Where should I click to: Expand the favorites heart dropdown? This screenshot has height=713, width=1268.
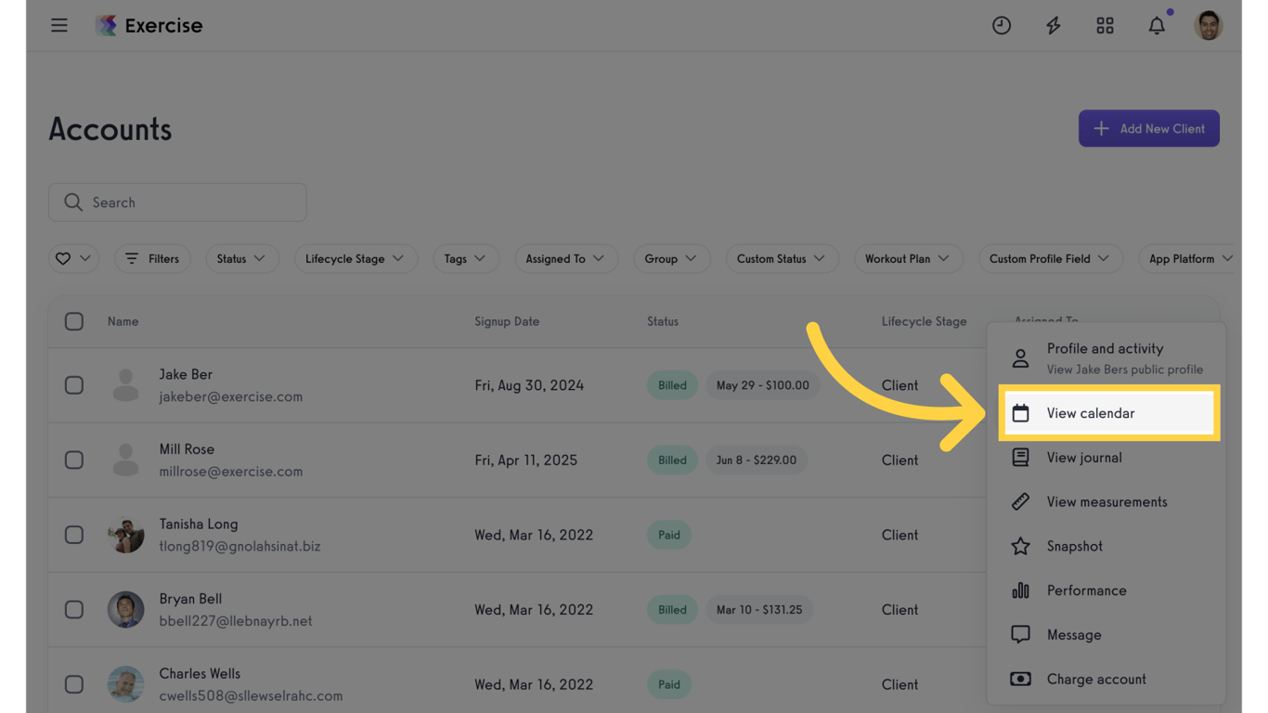73,258
